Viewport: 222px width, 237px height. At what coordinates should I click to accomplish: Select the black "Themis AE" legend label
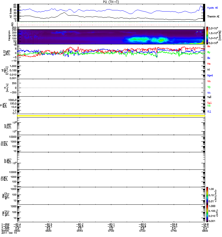tap(213, 17)
